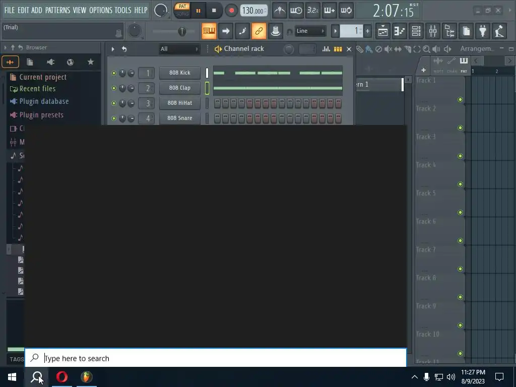Open the pattern selector arrow
This screenshot has width=516, height=387.
[x=335, y=31]
